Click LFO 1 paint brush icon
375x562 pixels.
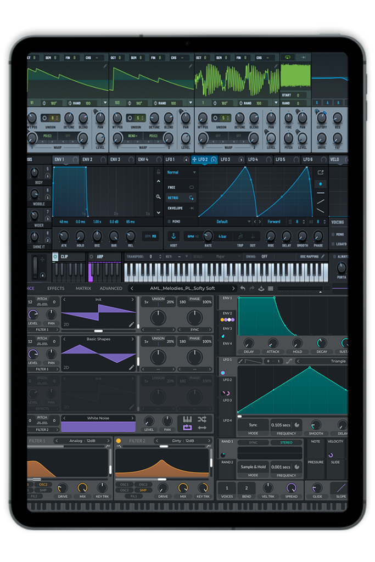click(x=240, y=361)
